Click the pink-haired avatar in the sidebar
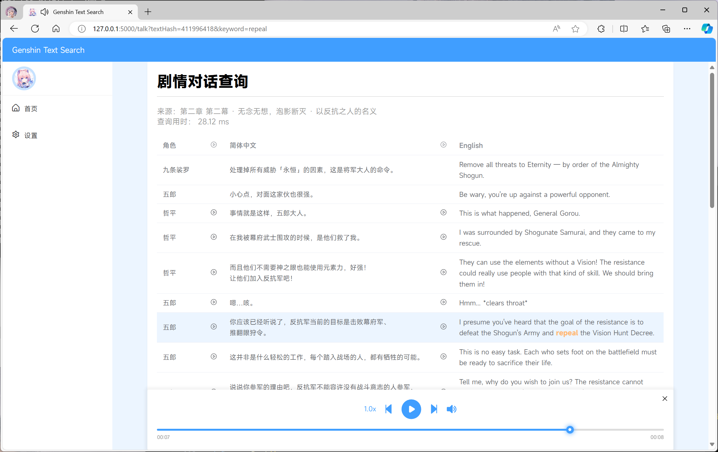 tap(24, 79)
